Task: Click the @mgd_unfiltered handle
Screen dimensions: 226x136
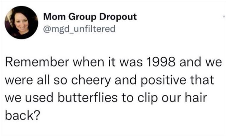Action: (80, 29)
